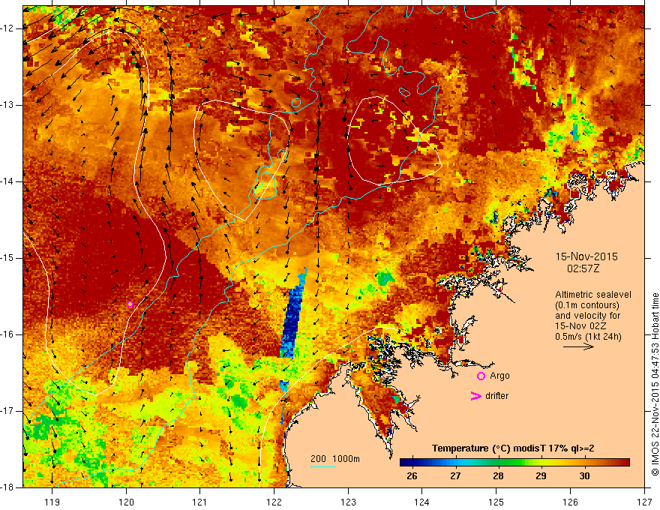Click longitude axis label '126'
Image resolution: width=660 pixels, height=510 pixels.
click(570, 502)
